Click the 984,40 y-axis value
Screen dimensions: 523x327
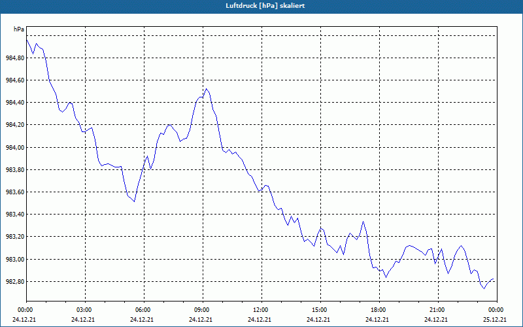pos(15,103)
